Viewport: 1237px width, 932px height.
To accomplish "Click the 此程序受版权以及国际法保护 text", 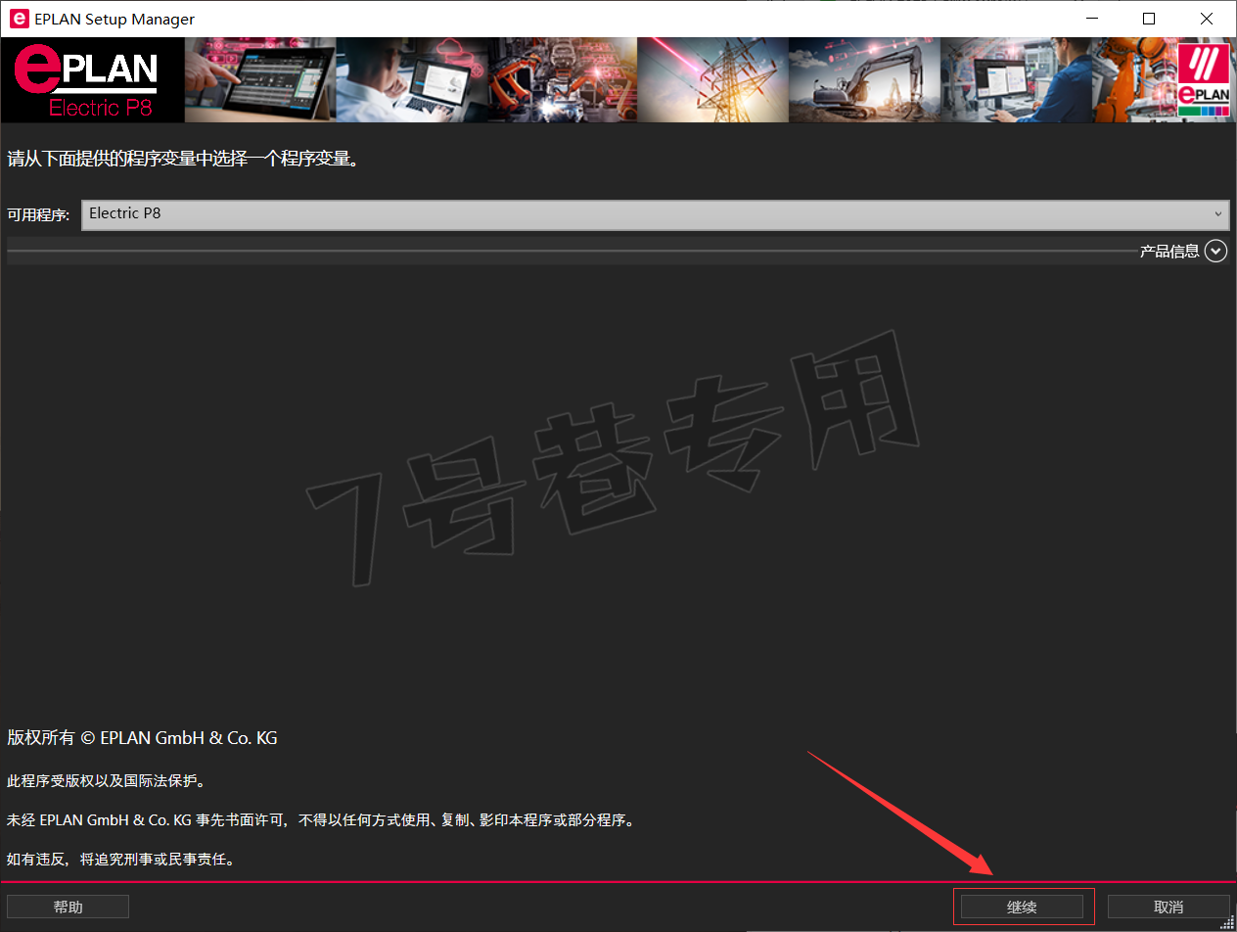I will coord(107,781).
